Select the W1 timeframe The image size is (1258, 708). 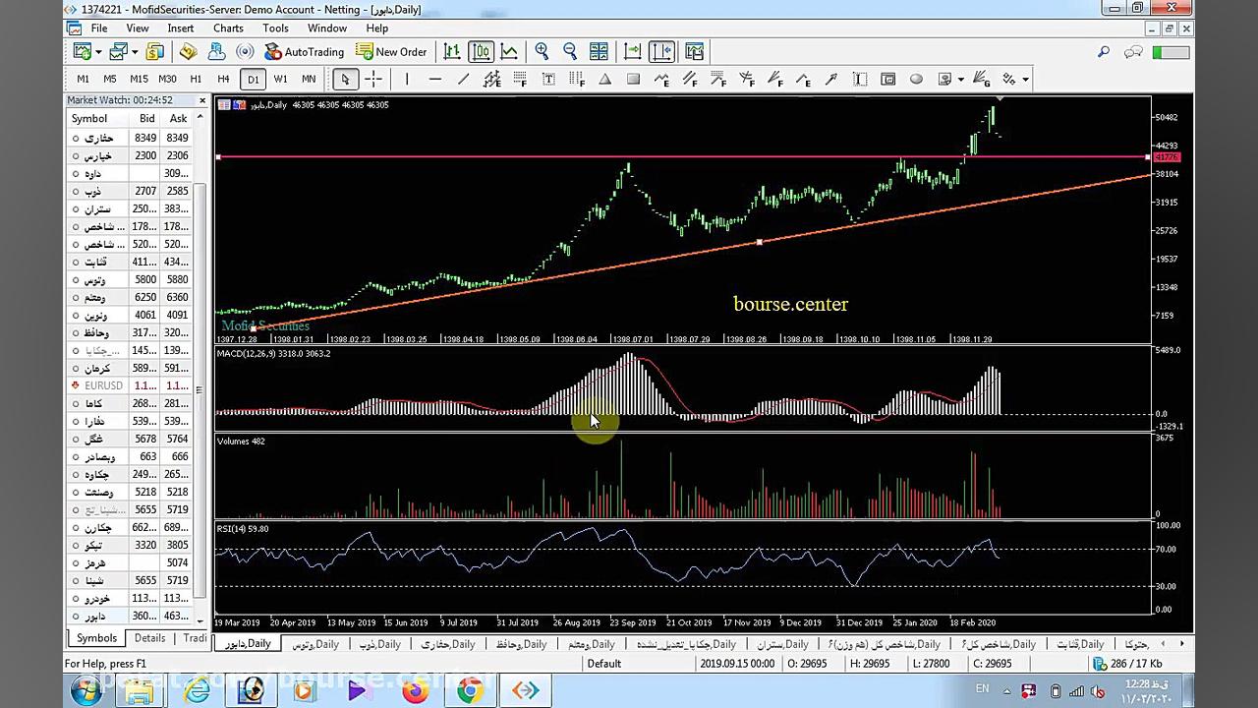pos(281,79)
